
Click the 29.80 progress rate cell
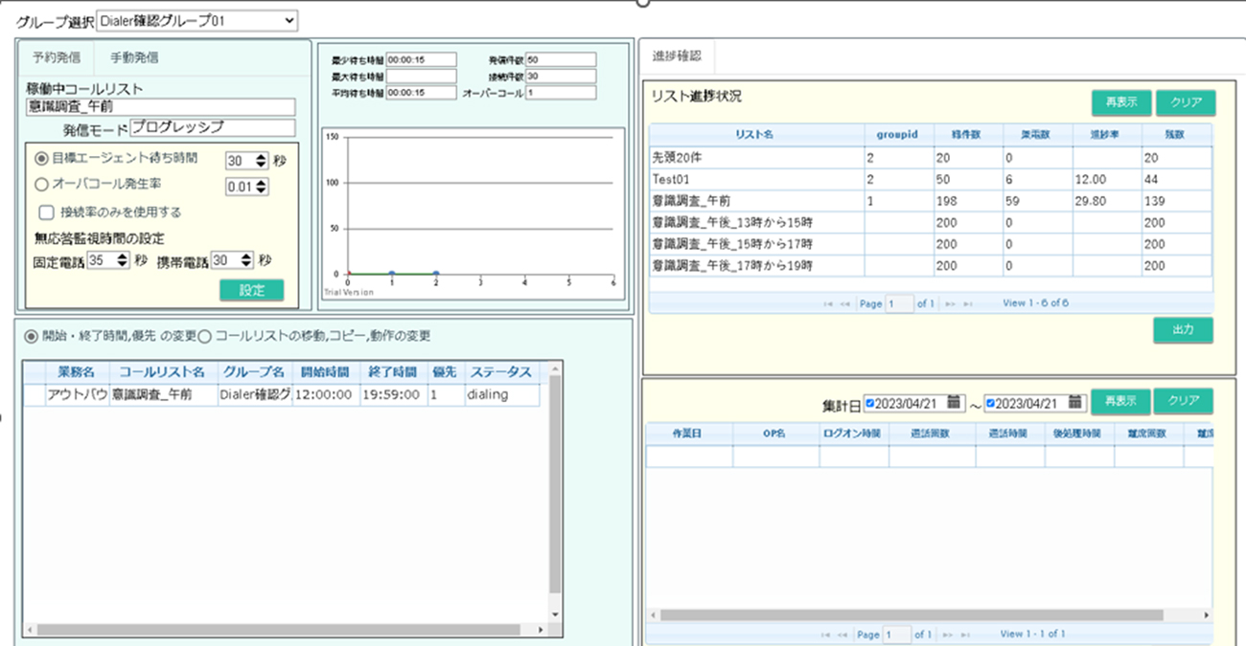1106,201
